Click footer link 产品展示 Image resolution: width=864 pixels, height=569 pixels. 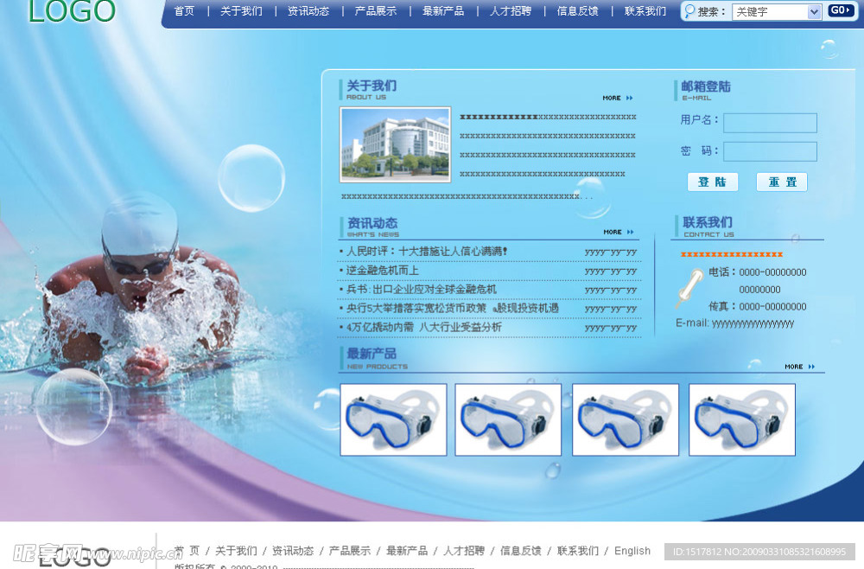click(x=350, y=550)
